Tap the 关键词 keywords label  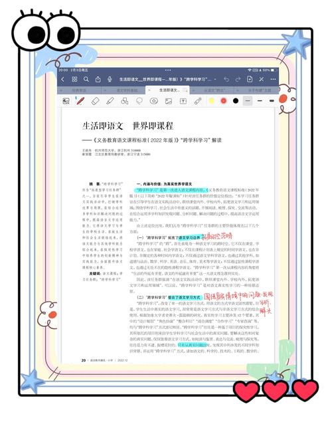click(95, 273)
